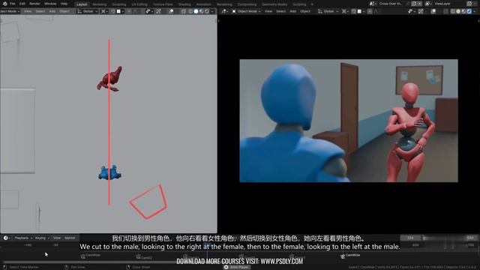Screen dimensions: 480x270
Task: Open shading options dropdown in left viewport
Action: 212,11
